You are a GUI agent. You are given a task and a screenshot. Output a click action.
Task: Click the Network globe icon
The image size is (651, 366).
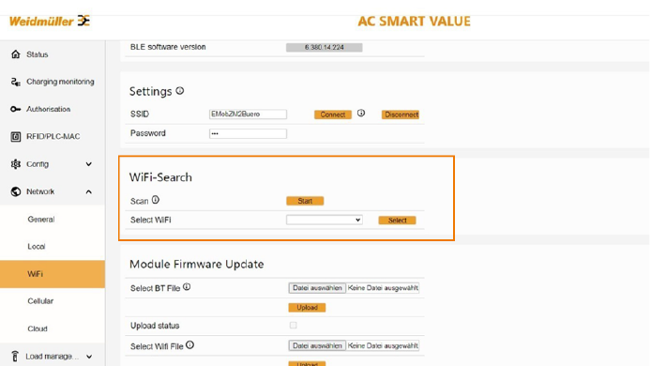pyautogui.click(x=16, y=191)
